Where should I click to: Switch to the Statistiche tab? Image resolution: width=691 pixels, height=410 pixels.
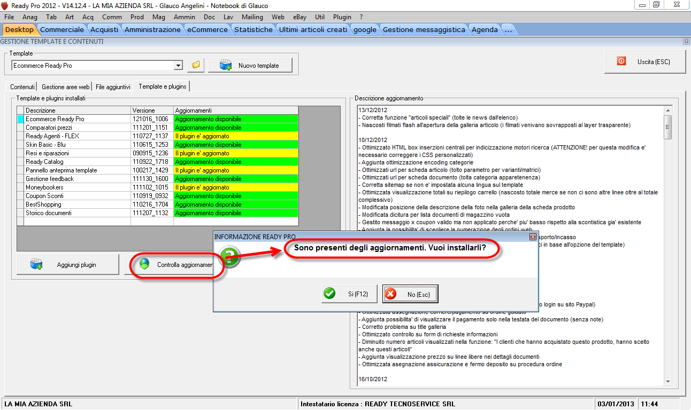(x=254, y=29)
